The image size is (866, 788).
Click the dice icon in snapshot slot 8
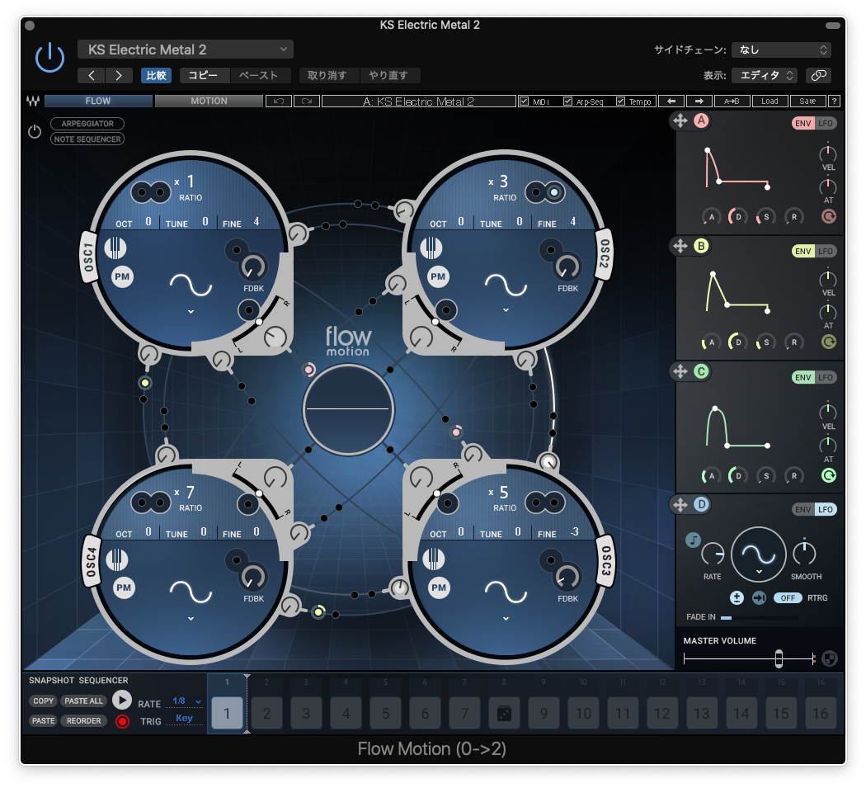click(504, 714)
